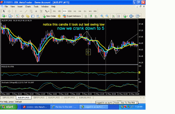The image size is (175, 114).
Task: Switch to the W1 timeframe
Action: click(x=90, y=11)
